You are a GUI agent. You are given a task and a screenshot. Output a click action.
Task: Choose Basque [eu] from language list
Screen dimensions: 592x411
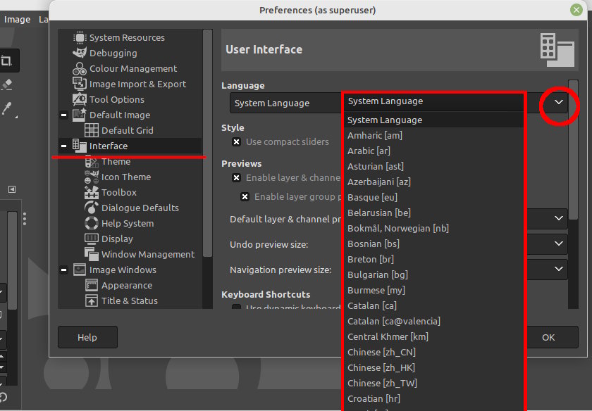[x=372, y=198]
